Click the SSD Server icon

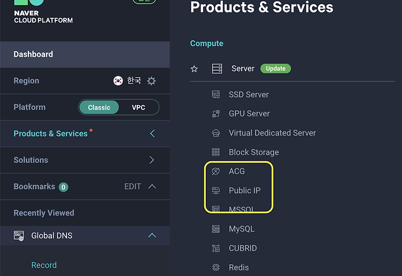(215, 94)
